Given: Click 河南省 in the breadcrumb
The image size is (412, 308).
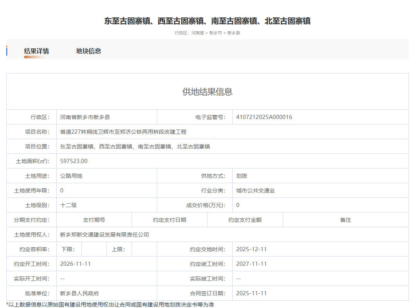Looking at the screenshot, I should click(x=198, y=33).
